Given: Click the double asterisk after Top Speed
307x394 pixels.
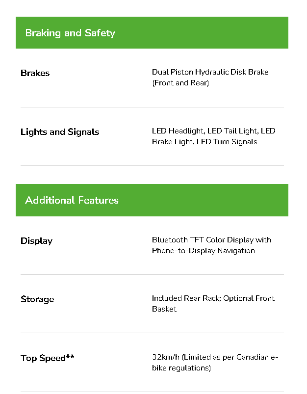Looking at the screenshot, I should pyautogui.click(x=70, y=357).
